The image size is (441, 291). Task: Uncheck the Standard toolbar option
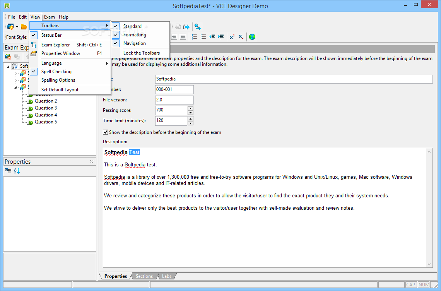pyautogui.click(x=116, y=26)
